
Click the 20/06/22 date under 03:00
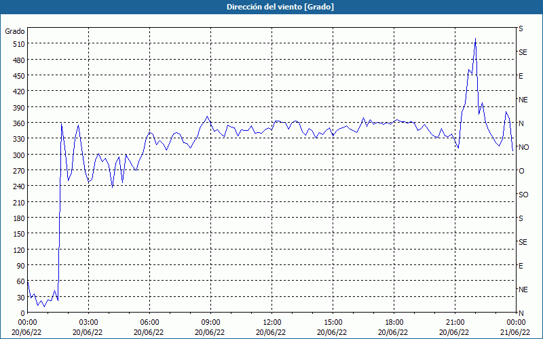click(88, 332)
